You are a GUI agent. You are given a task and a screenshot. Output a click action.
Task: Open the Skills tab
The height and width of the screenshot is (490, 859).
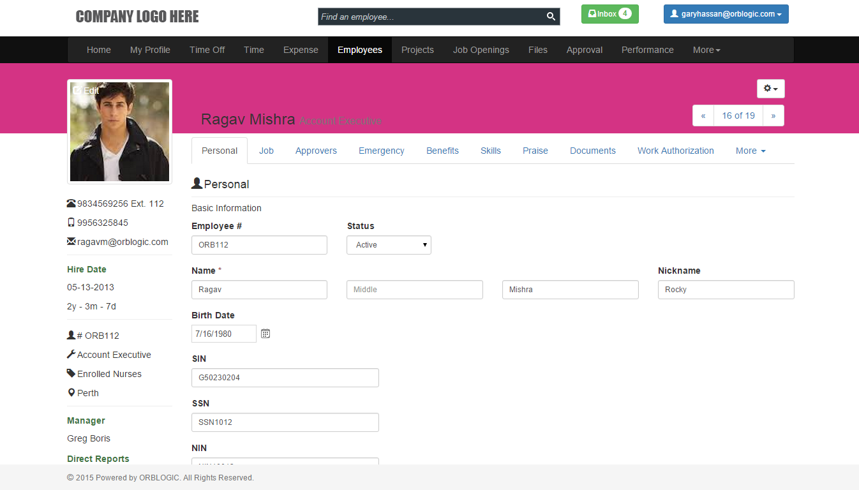[x=491, y=151]
